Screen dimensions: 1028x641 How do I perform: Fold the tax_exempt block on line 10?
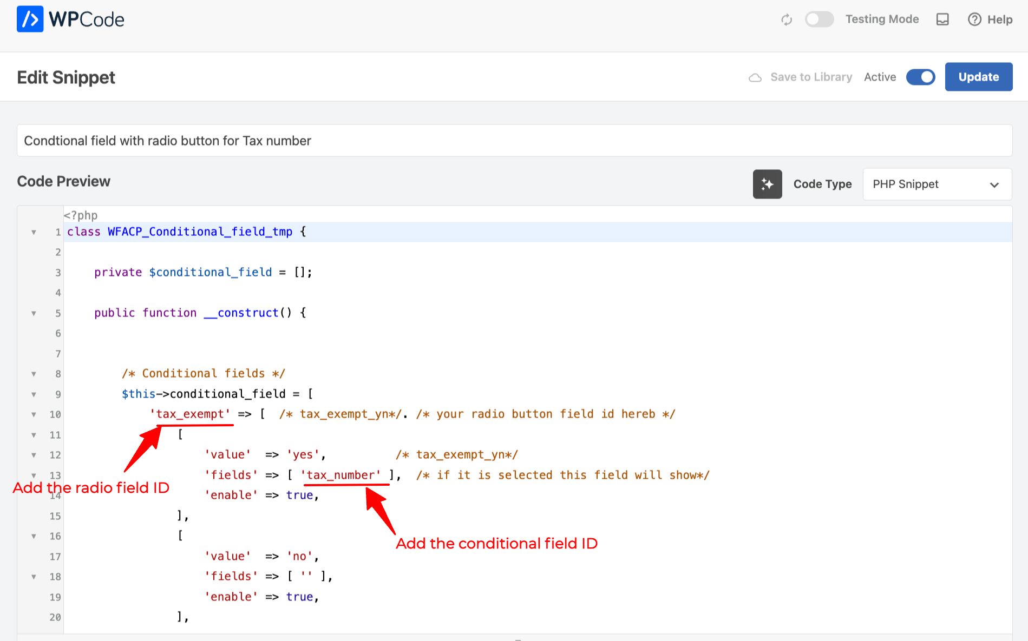click(34, 415)
